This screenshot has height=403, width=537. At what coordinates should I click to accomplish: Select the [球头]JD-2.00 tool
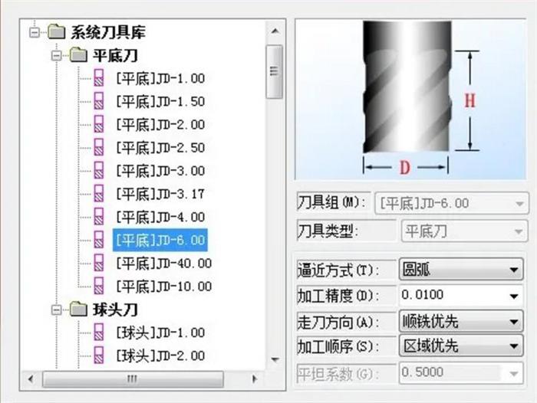(x=160, y=355)
